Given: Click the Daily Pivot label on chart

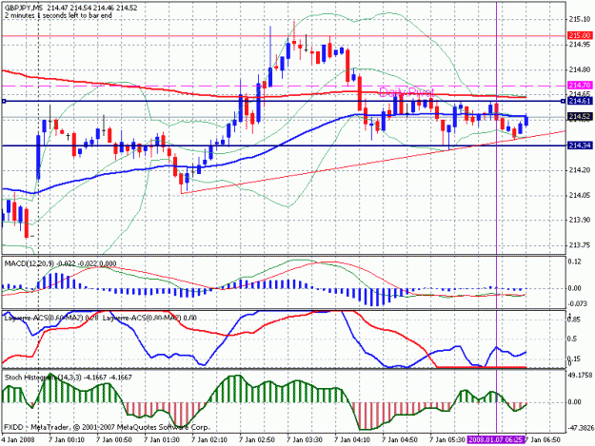Looking at the screenshot, I should click(x=407, y=92).
